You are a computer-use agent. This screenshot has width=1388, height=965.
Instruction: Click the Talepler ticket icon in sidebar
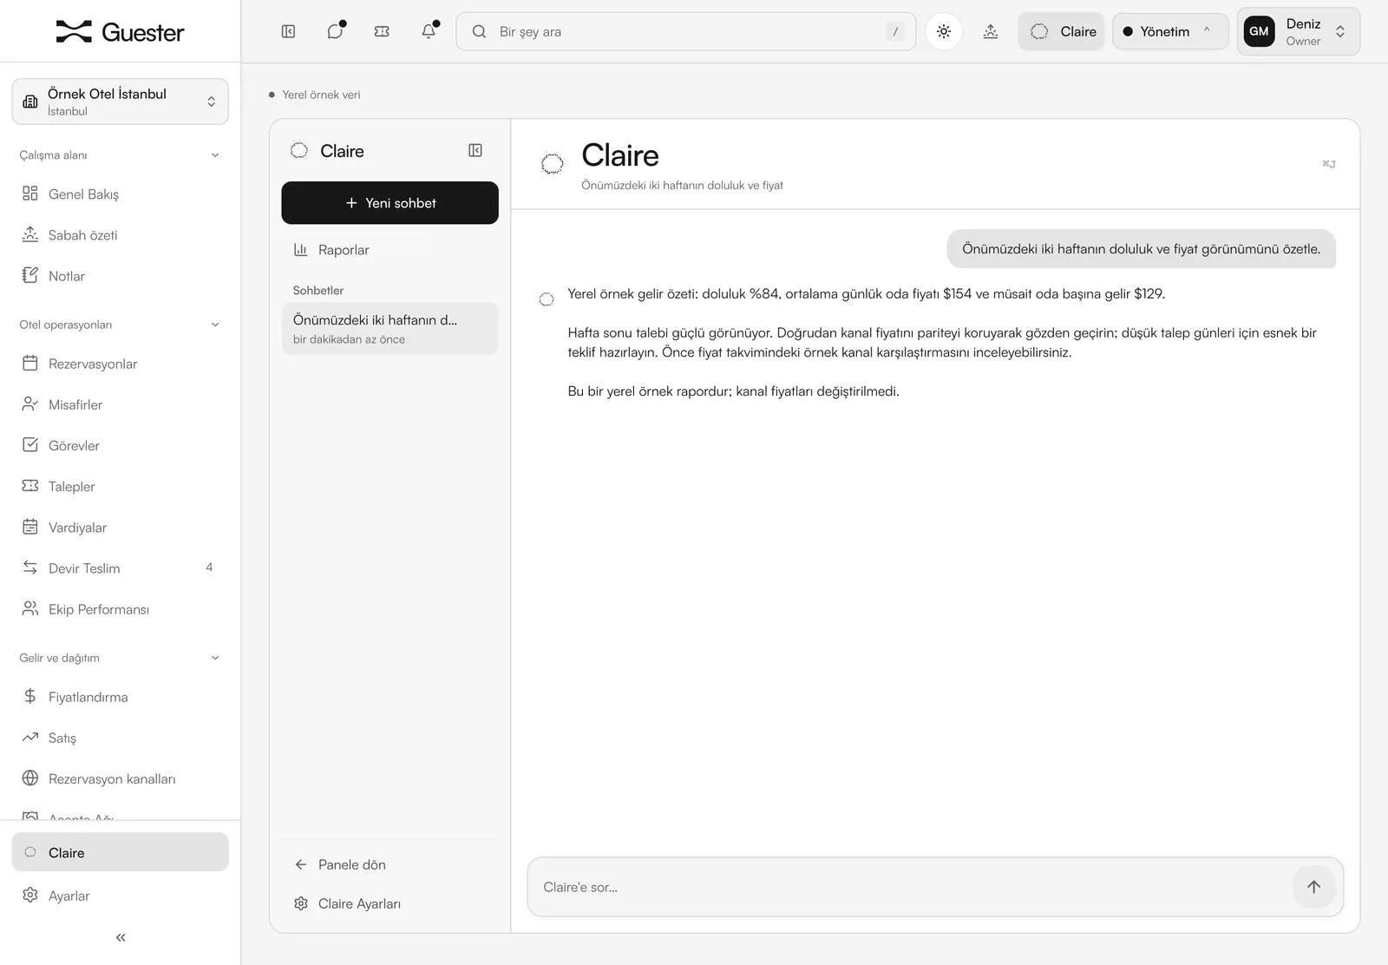30,485
